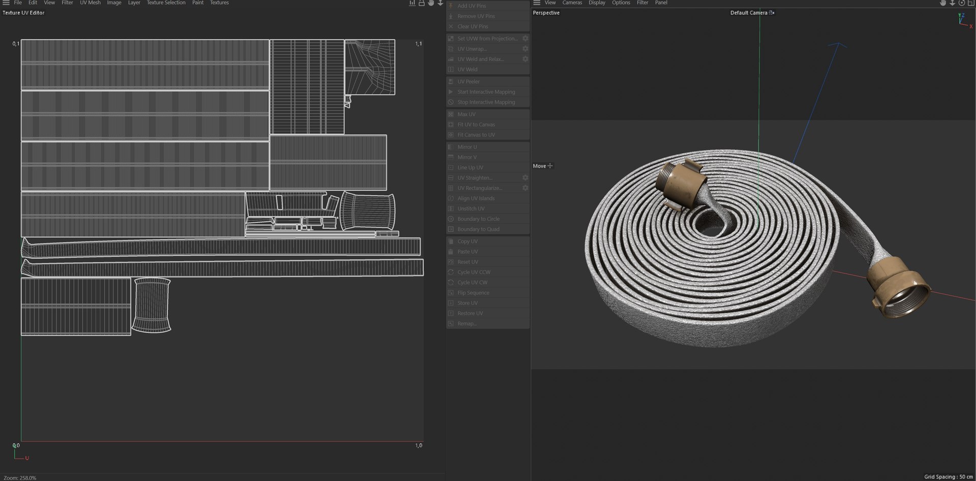Open the UV Mesh menu
This screenshot has height=481, width=976.
[90, 3]
